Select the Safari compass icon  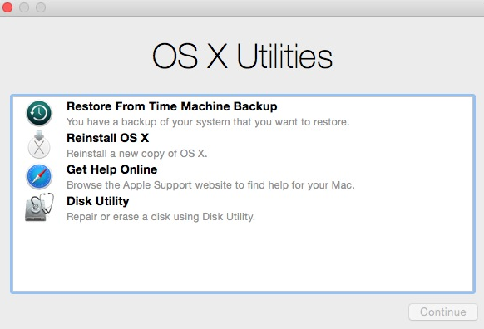pyautogui.click(x=39, y=177)
